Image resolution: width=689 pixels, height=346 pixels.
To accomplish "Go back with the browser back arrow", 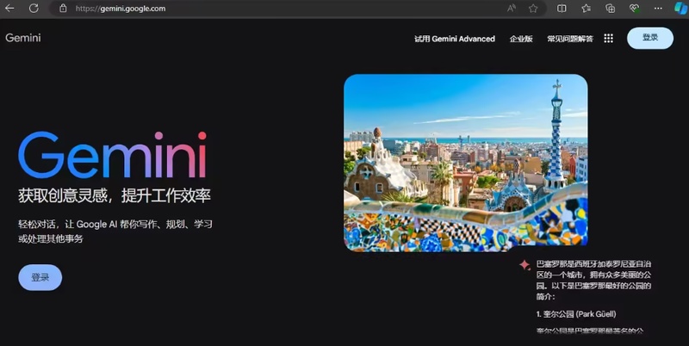I will tap(9, 8).
